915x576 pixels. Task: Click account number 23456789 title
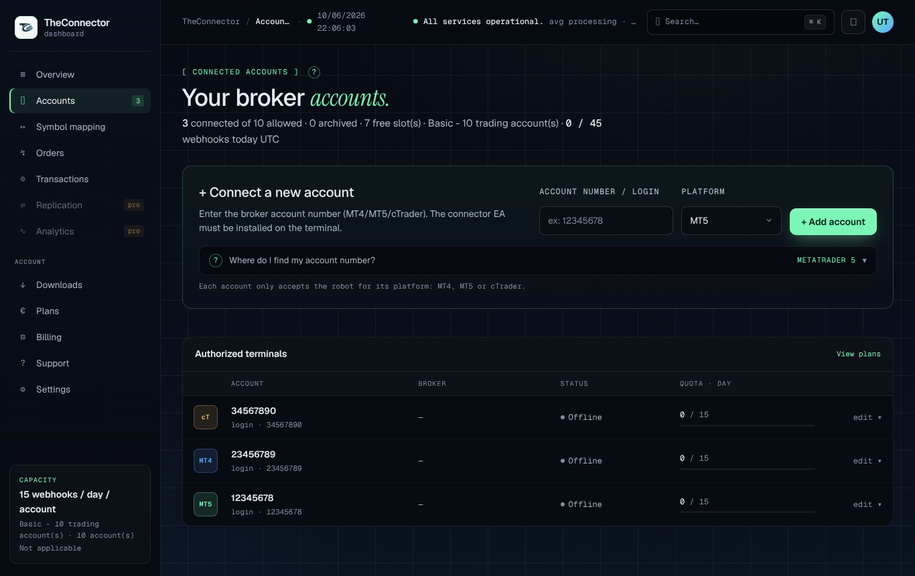(253, 454)
